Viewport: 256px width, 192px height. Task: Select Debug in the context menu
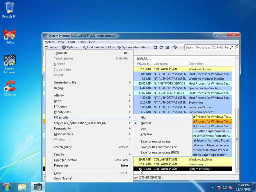point(89,88)
